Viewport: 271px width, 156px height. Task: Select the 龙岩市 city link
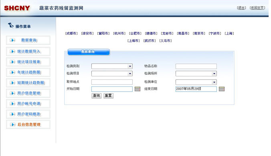(167, 34)
